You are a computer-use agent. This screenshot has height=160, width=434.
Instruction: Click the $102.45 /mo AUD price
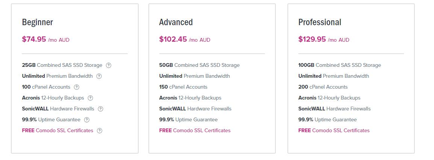point(184,39)
